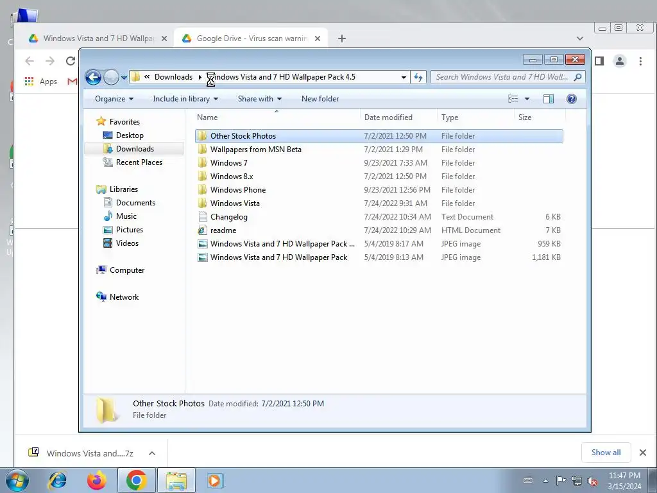Open the view options dropdown arrow

(527, 99)
